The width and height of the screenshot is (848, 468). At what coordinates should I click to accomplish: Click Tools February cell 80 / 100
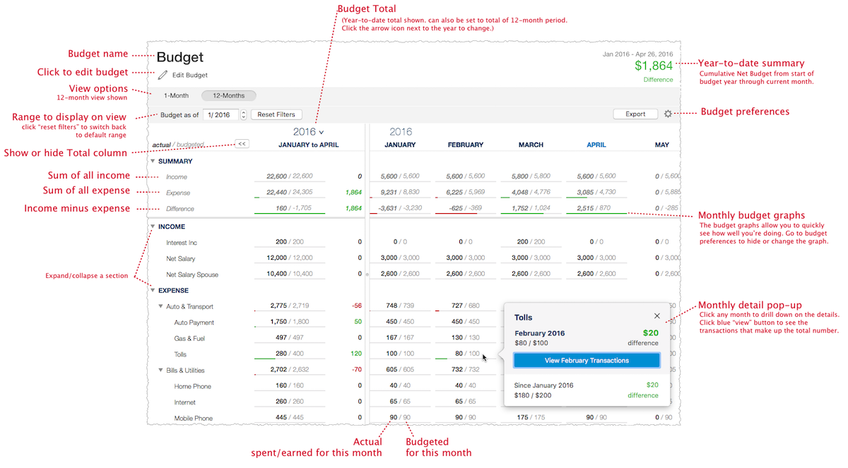point(466,354)
